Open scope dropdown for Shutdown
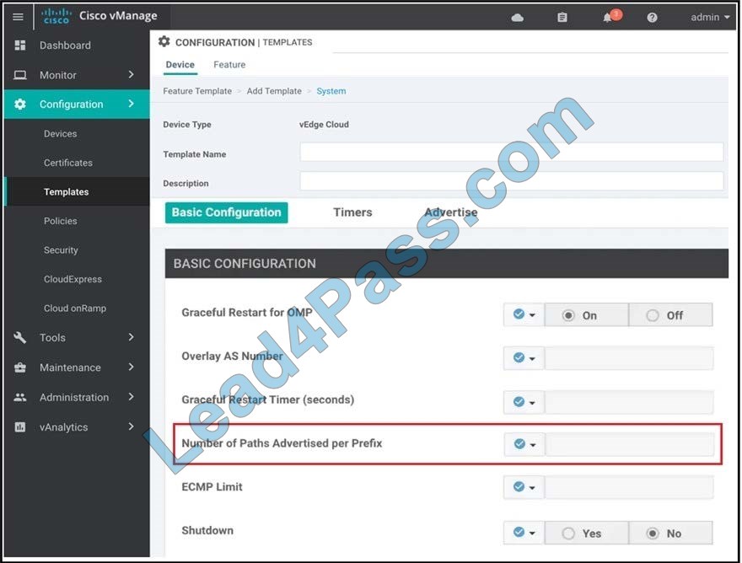This screenshot has height=563, width=742. tap(524, 533)
